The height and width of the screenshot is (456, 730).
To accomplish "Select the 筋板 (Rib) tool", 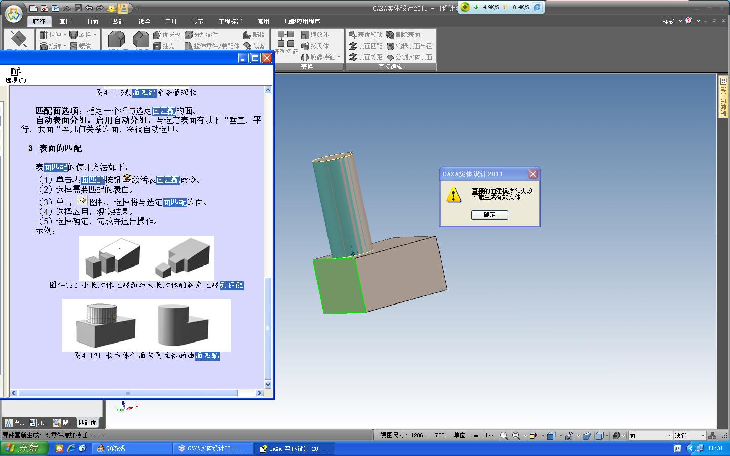I will [x=254, y=34].
